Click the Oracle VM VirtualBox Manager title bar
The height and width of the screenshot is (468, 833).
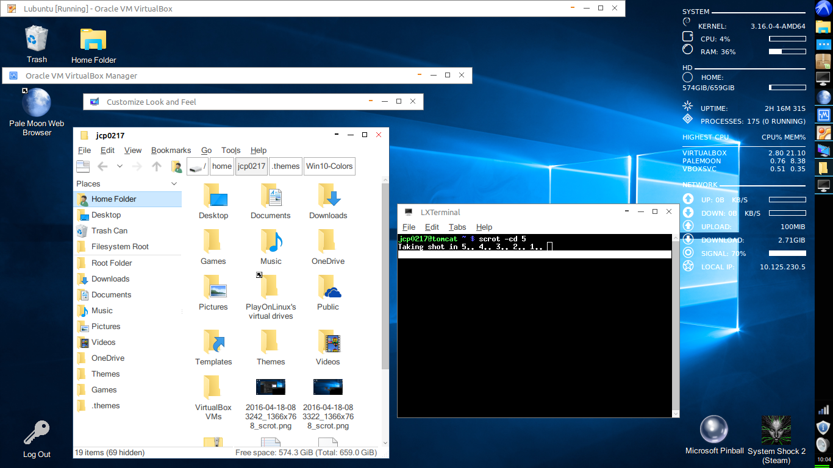pos(237,76)
